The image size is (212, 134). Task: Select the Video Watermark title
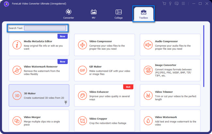click(166, 117)
